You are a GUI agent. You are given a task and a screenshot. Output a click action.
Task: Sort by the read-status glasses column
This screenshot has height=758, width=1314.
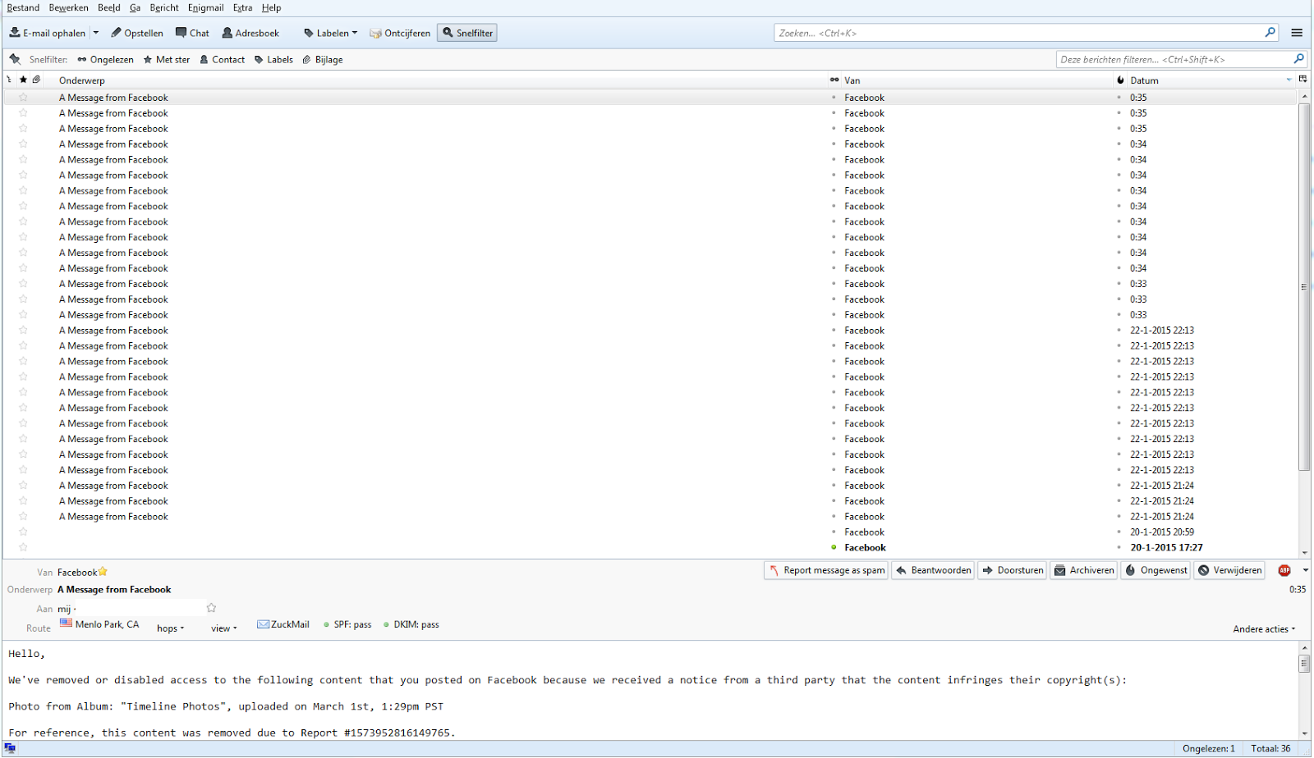pyautogui.click(x=834, y=80)
